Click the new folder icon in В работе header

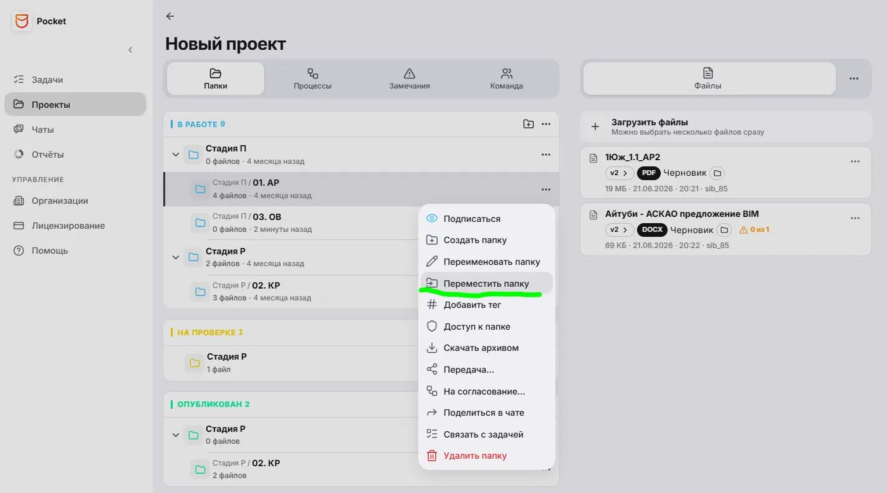click(529, 124)
